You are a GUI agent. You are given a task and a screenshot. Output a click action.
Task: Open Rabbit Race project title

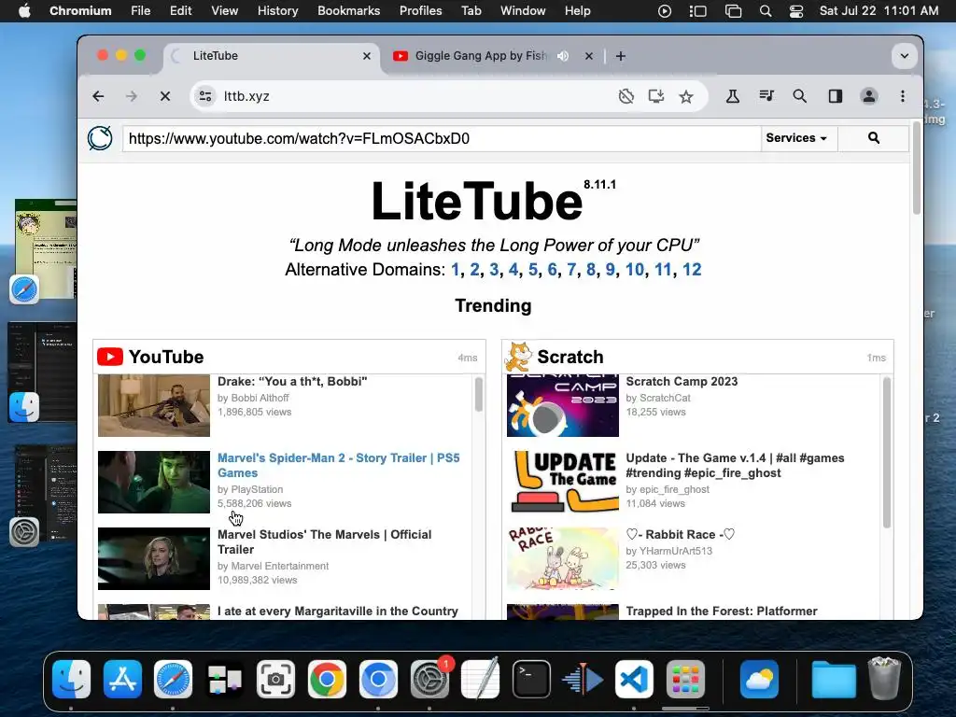[x=681, y=535]
